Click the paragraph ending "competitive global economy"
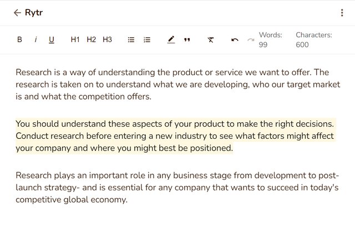This screenshot has height=234, width=355. click(x=177, y=188)
